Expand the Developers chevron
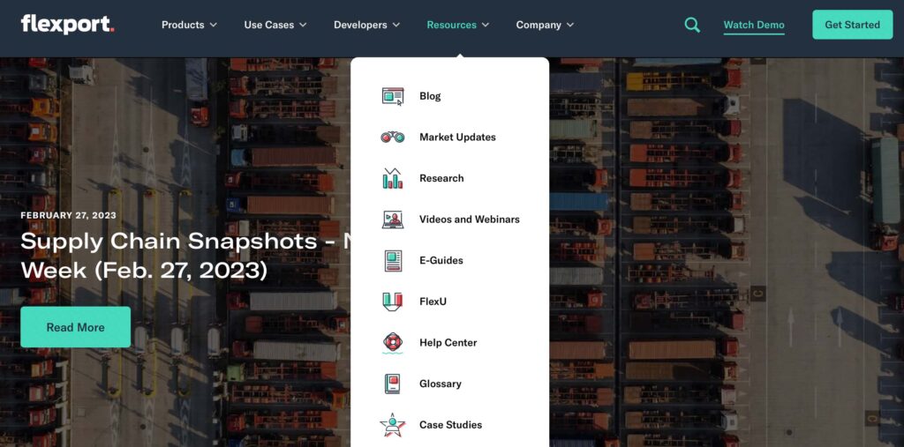The image size is (904, 447). tap(396, 25)
